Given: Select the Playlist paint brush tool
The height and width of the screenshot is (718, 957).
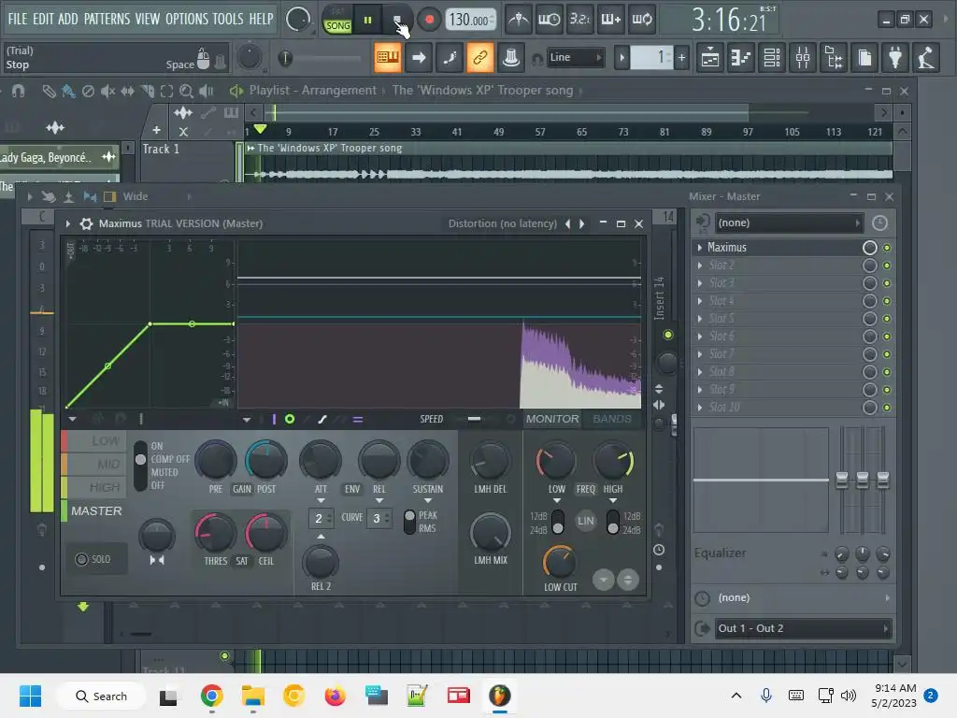Looking at the screenshot, I should (68, 92).
